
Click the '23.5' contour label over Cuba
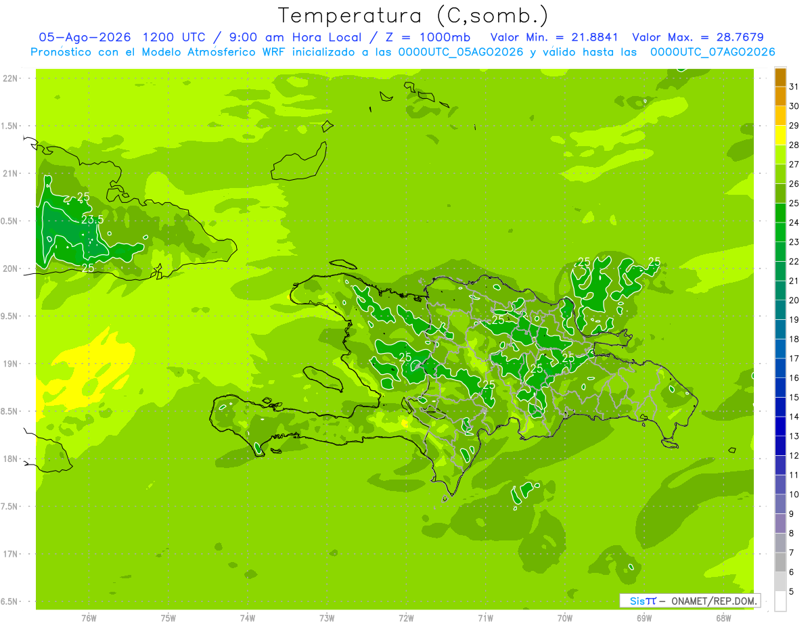point(92,219)
